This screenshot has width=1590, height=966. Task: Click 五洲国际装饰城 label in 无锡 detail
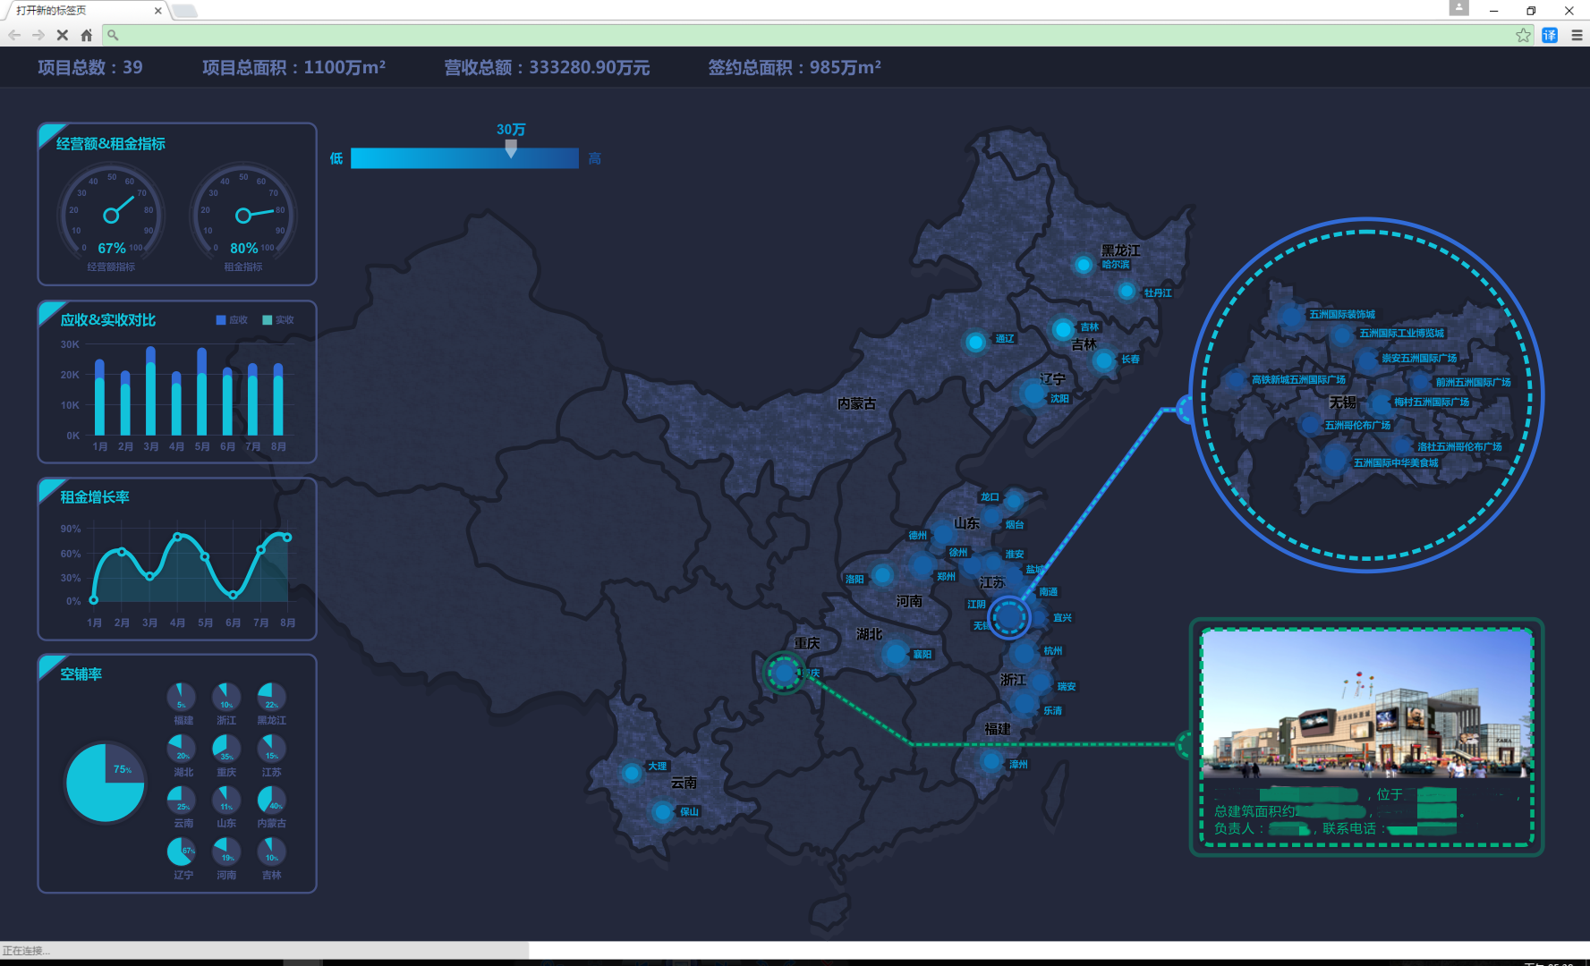coord(1342,314)
